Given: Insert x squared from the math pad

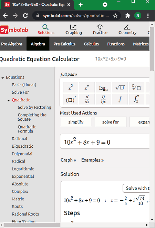Looking at the screenshot, I should coord(71,87).
